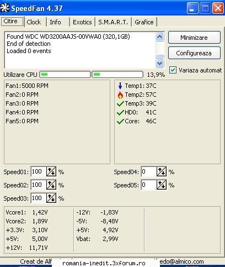Click the flame icon next to Temp2
225x267 pixels.
coord(120,95)
